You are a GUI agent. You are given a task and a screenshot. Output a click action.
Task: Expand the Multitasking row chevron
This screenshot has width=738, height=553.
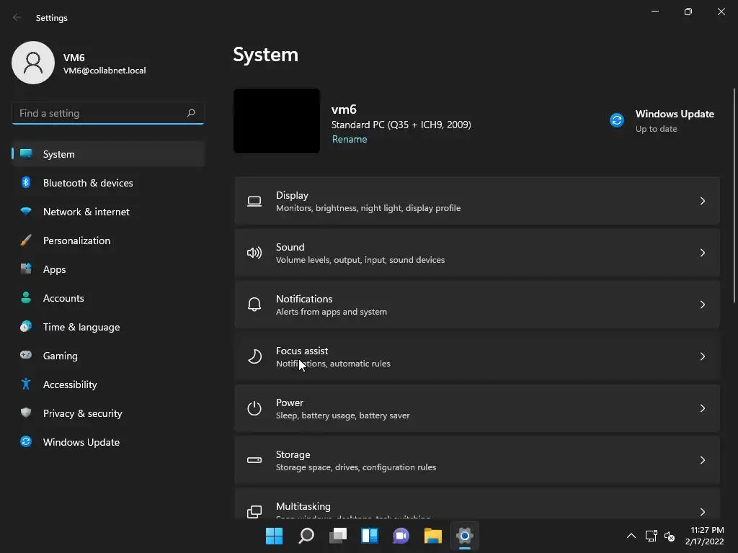click(x=702, y=512)
